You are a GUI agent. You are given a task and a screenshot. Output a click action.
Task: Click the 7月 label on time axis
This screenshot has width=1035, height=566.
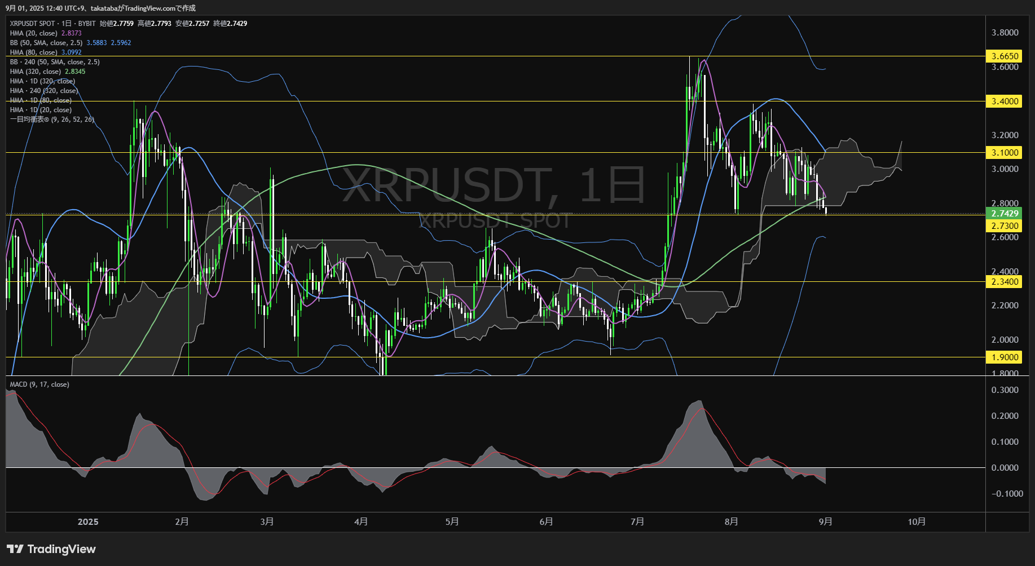[x=637, y=521]
